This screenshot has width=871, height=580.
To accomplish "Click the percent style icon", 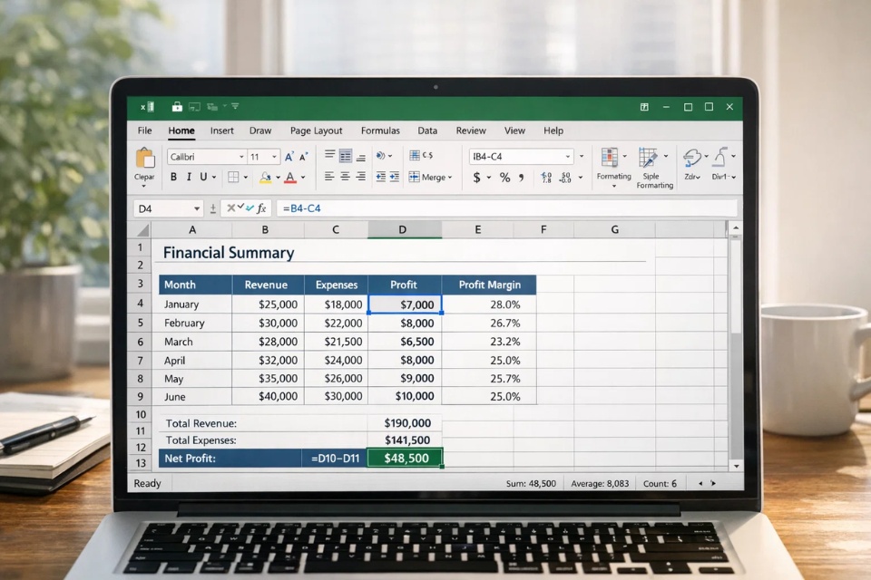I will point(504,178).
